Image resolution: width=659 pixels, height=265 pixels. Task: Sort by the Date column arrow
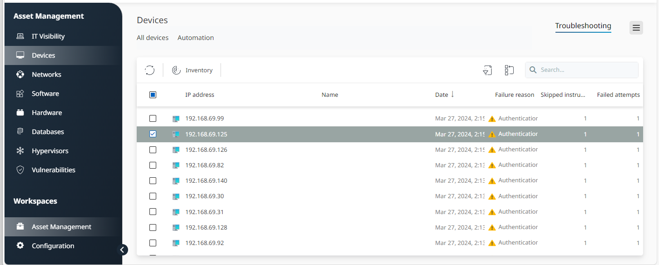(452, 95)
